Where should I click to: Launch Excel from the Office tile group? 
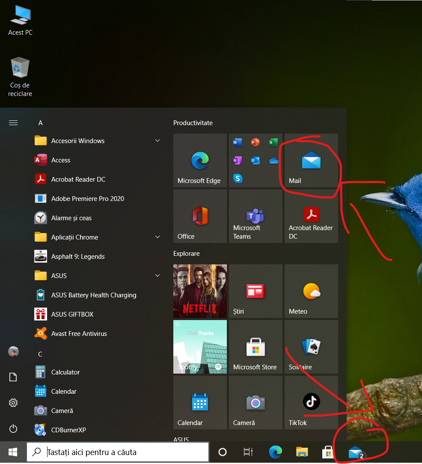273,142
